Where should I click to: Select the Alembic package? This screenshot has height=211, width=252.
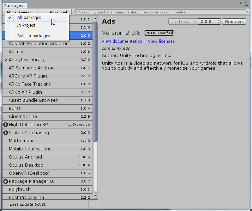pos(48,52)
